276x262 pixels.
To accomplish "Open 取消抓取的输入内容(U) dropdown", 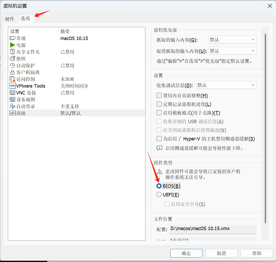I will [232, 51].
